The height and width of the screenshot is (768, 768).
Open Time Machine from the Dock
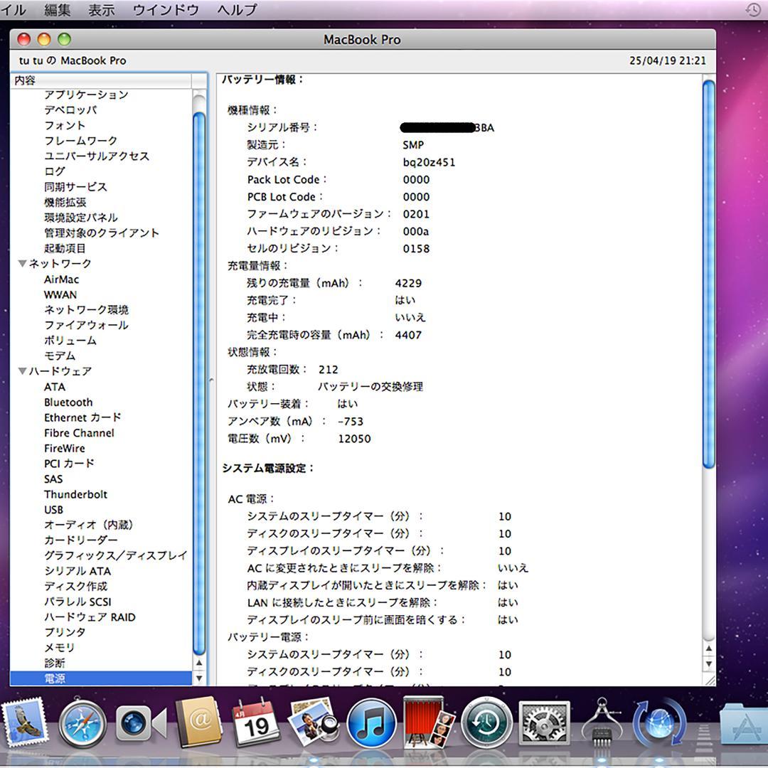[x=485, y=724]
